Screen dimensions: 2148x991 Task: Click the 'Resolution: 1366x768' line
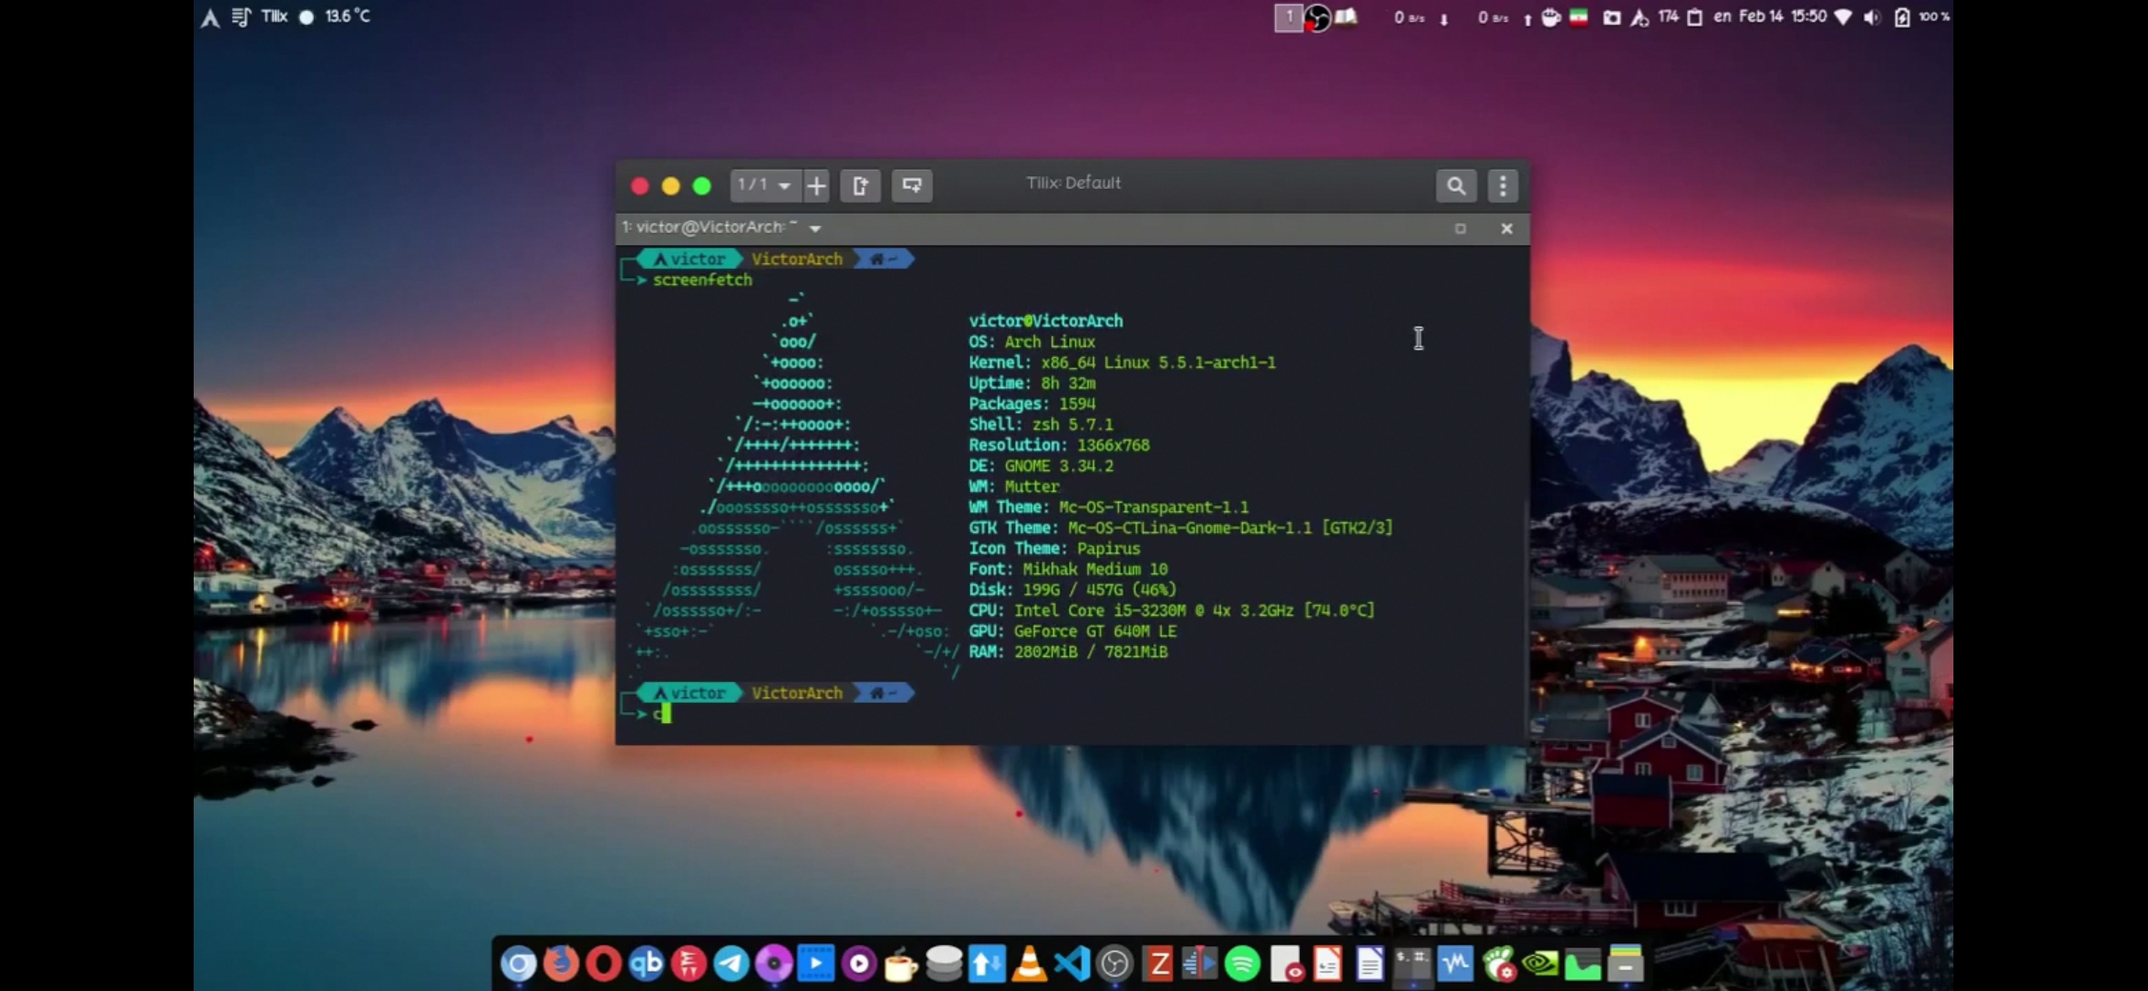(x=1059, y=445)
